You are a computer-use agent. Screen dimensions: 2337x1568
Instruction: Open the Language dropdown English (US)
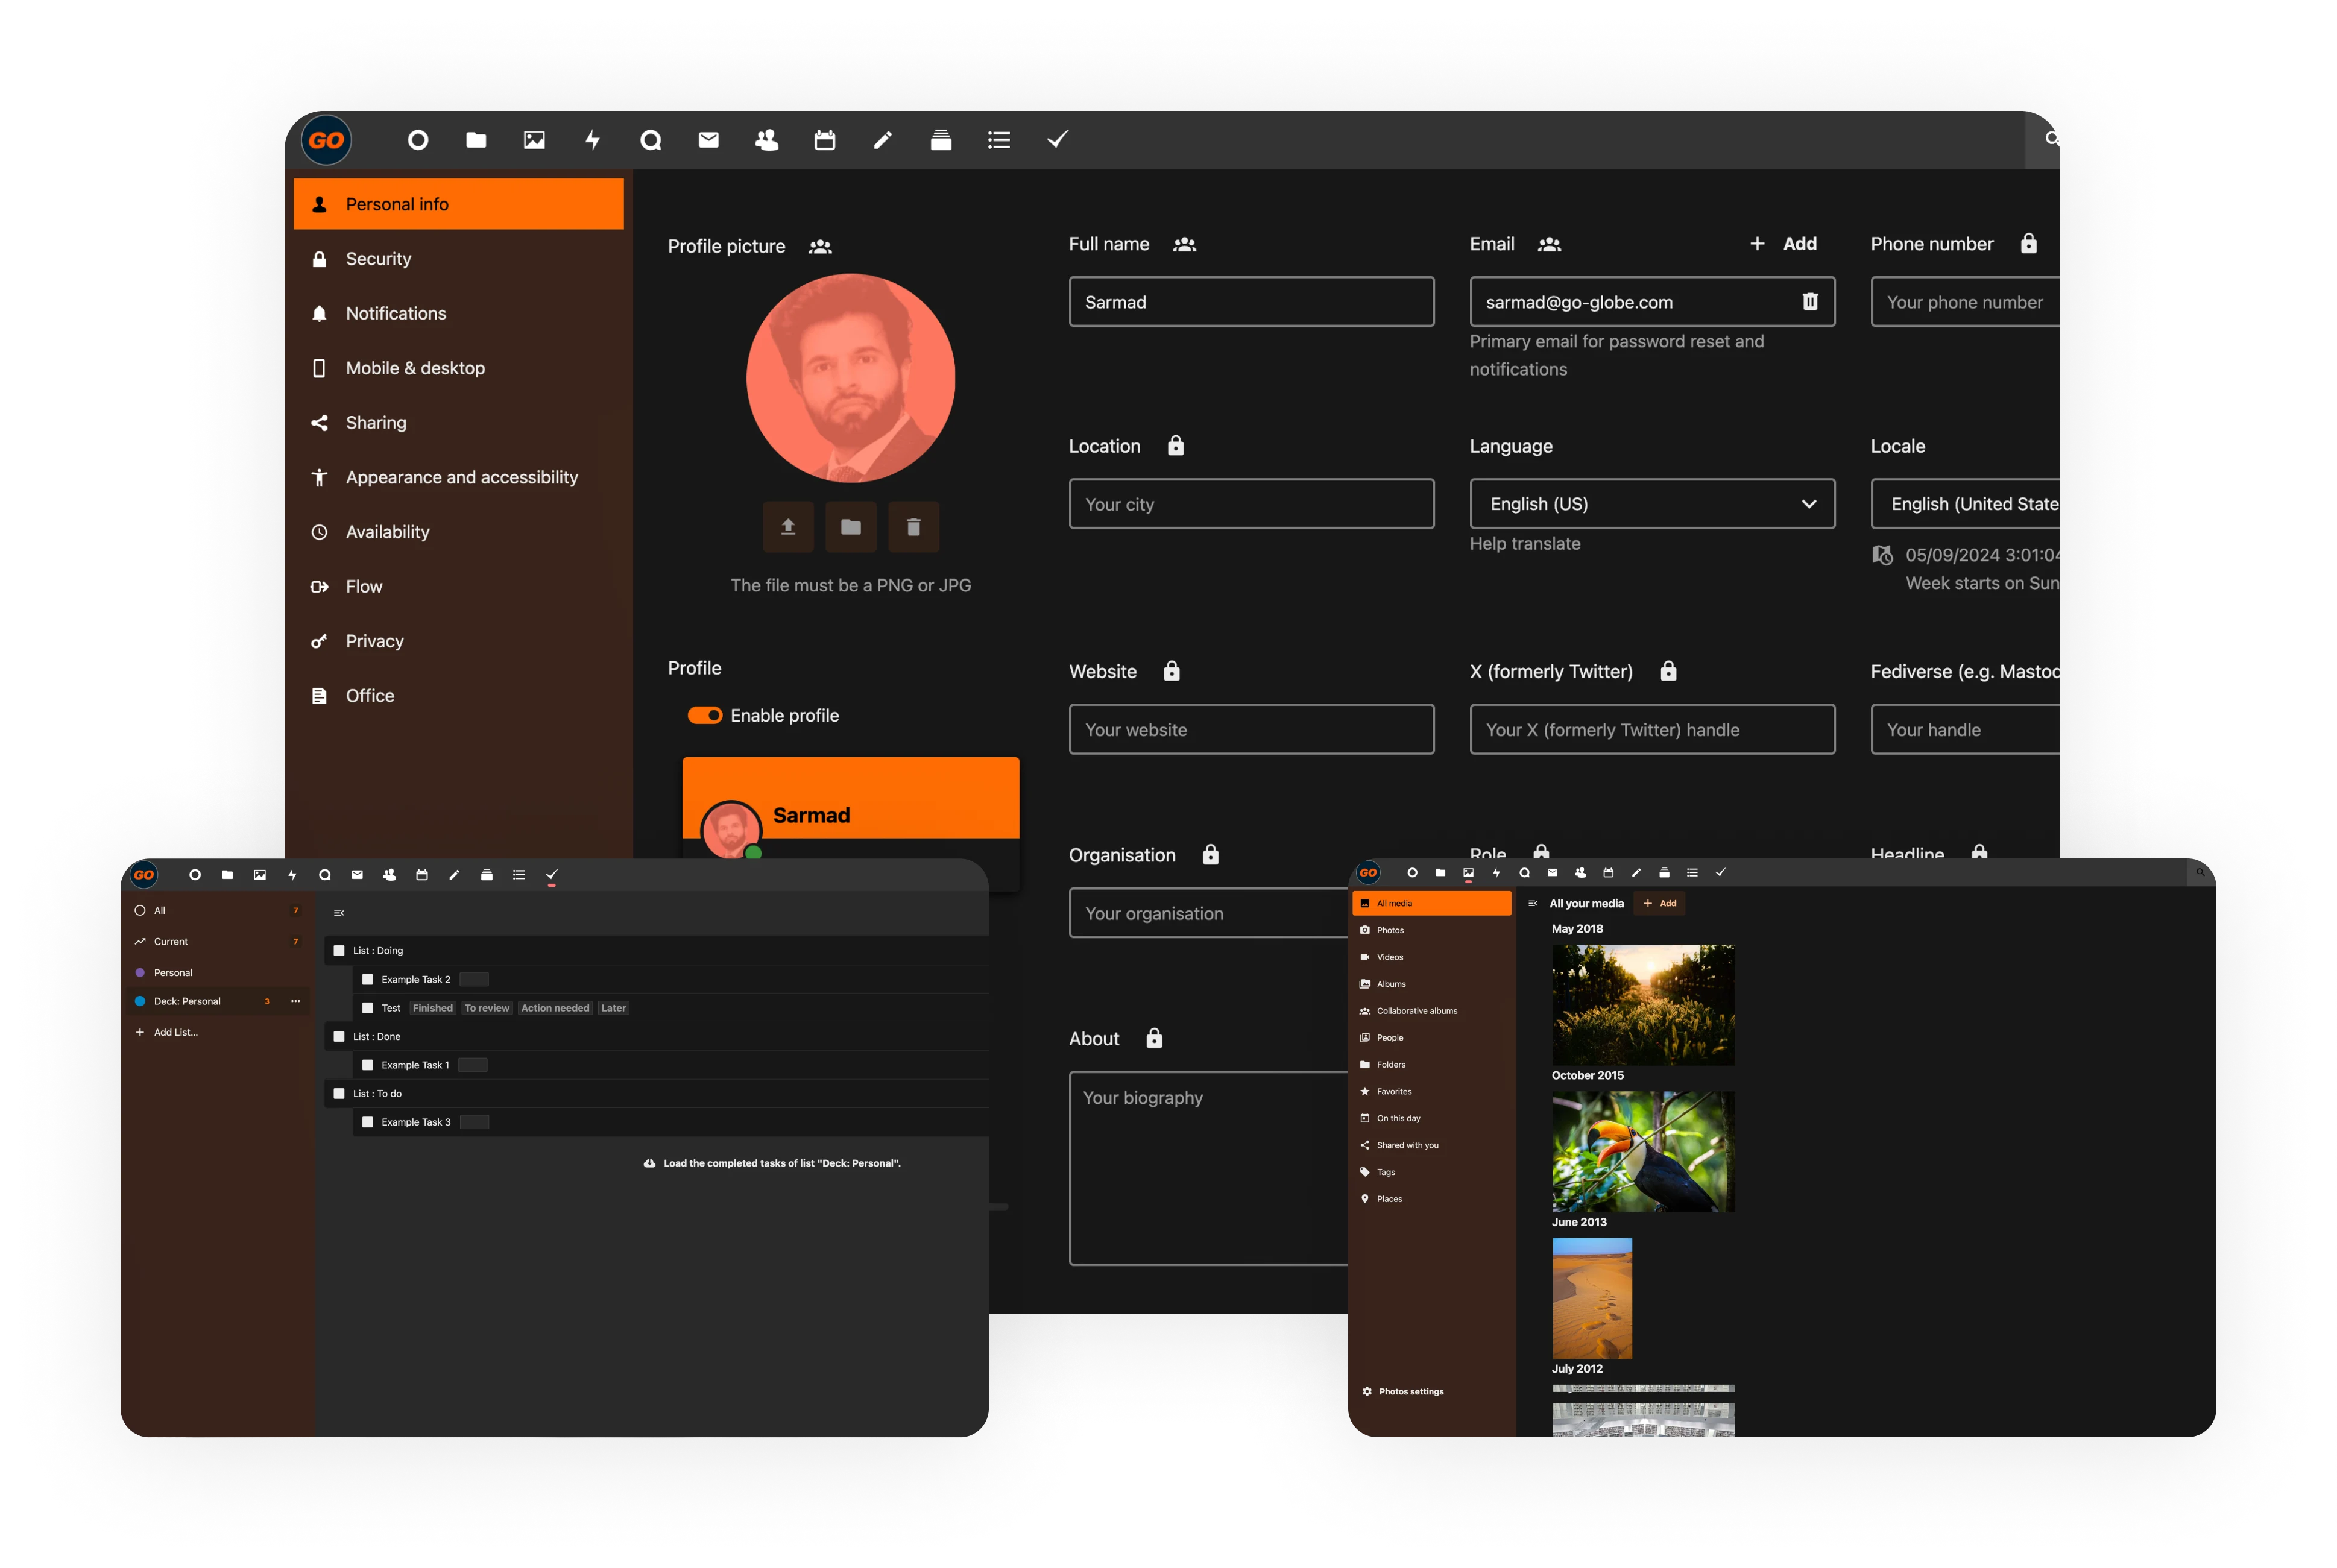point(1651,504)
